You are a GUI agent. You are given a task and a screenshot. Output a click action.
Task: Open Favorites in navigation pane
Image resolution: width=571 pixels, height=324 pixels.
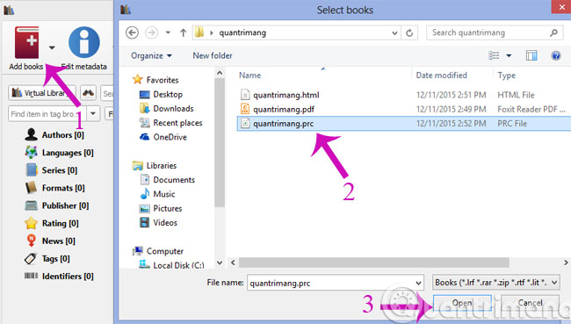155,80
